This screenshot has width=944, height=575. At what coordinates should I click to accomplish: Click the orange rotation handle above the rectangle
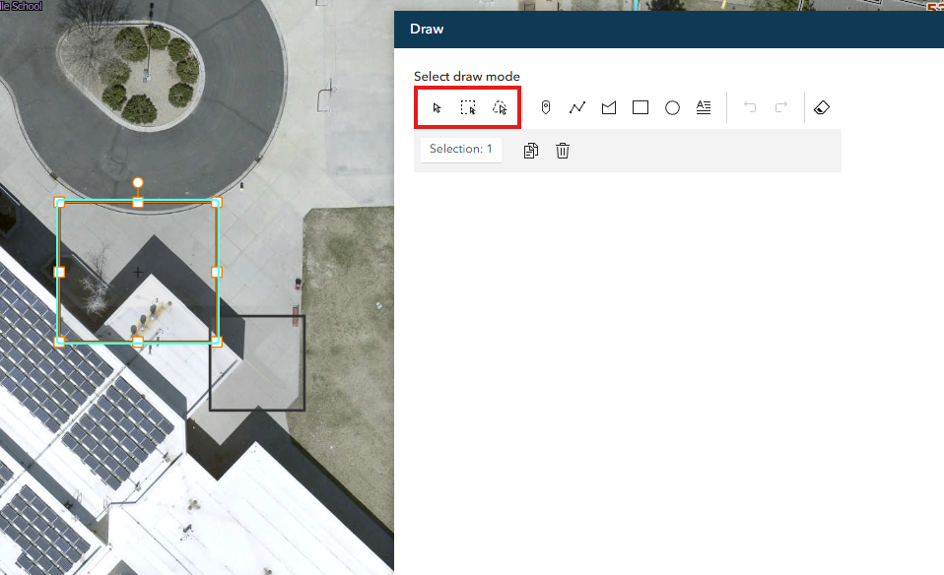[138, 183]
